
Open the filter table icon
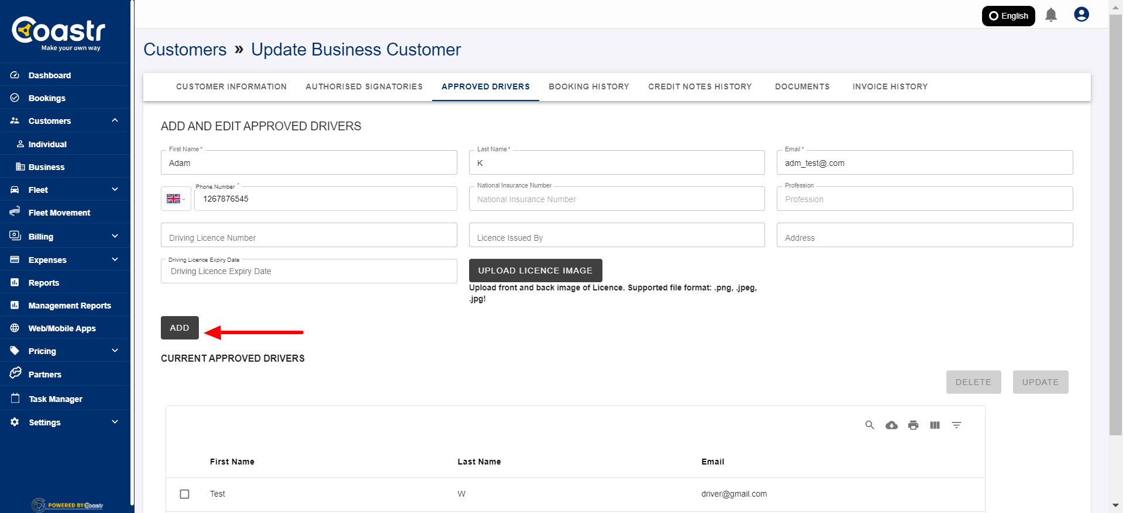[956, 425]
